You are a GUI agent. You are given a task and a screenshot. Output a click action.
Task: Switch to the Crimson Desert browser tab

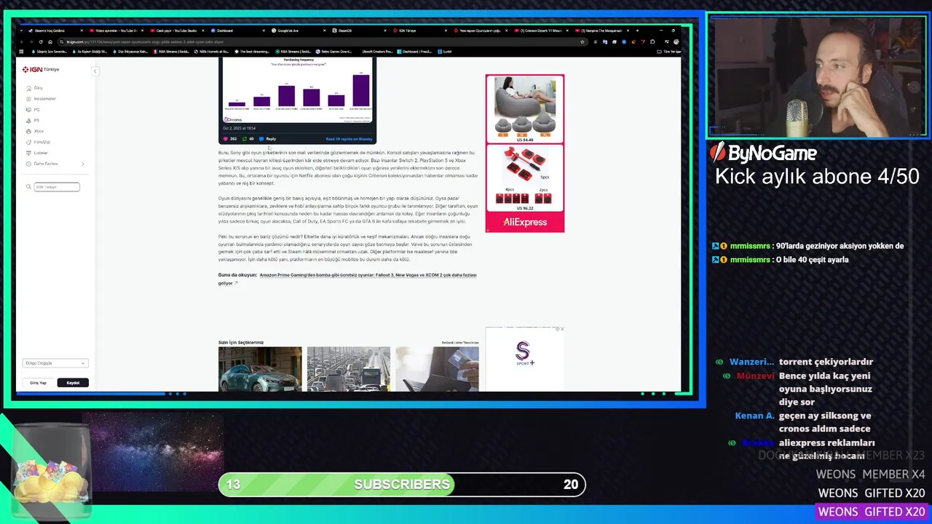[x=540, y=31]
